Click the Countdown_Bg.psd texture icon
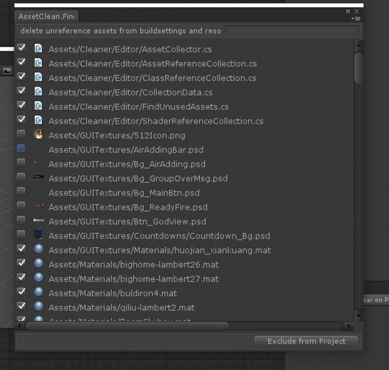389x370 pixels. click(38, 234)
